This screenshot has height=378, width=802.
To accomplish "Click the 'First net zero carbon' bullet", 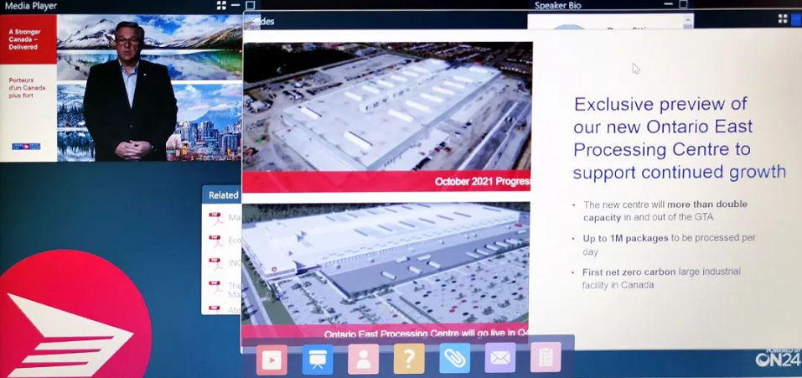I will pos(661,278).
